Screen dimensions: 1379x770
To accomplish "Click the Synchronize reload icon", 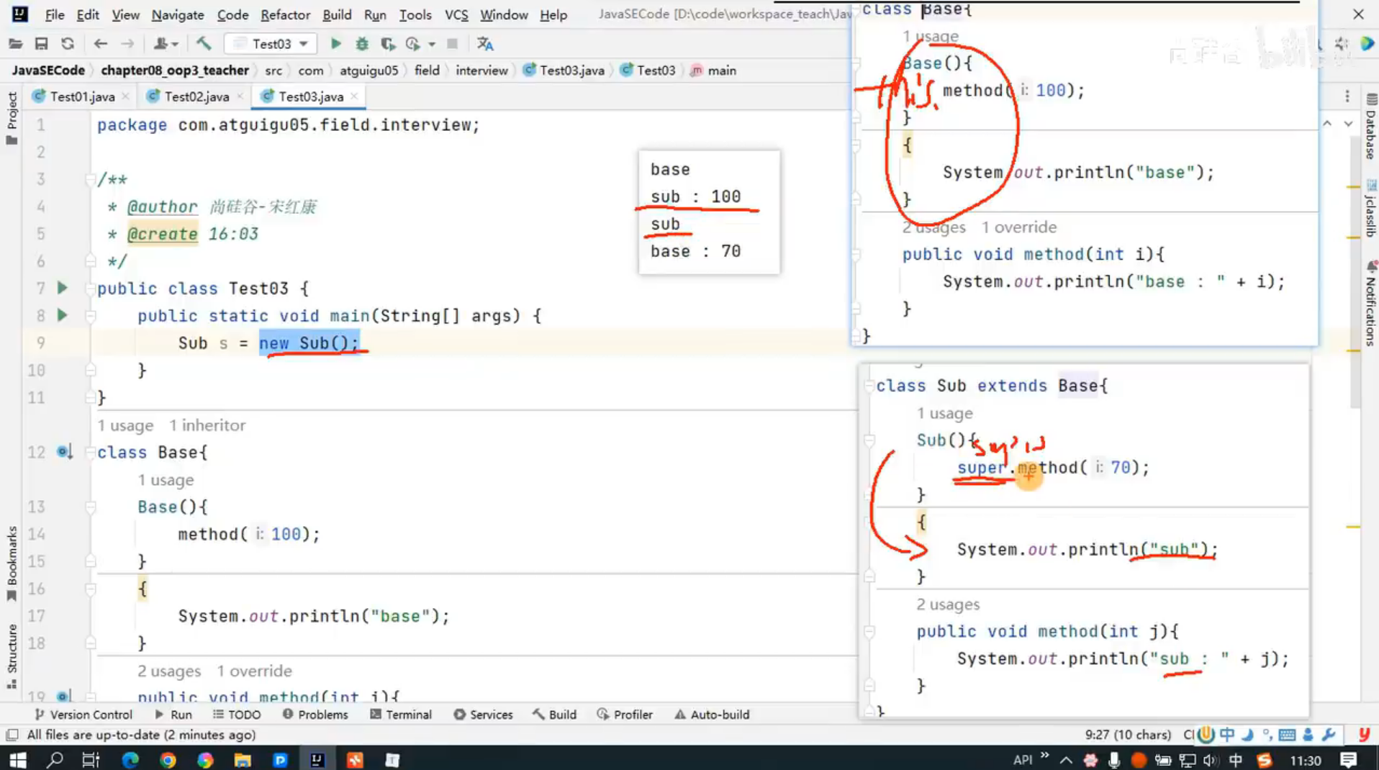I will click(x=68, y=44).
